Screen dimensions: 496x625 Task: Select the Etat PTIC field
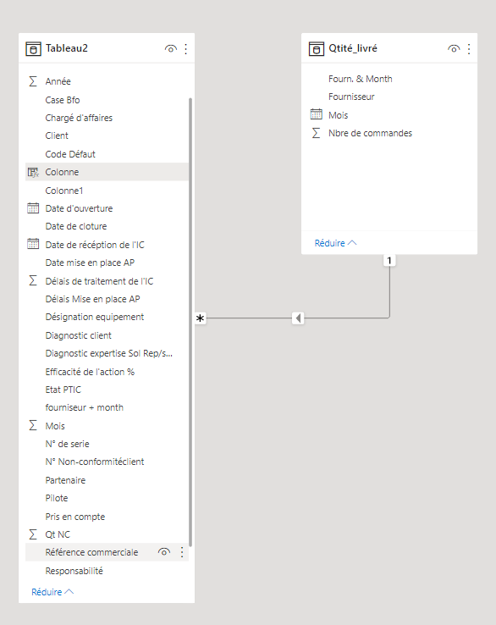coord(107,390)
